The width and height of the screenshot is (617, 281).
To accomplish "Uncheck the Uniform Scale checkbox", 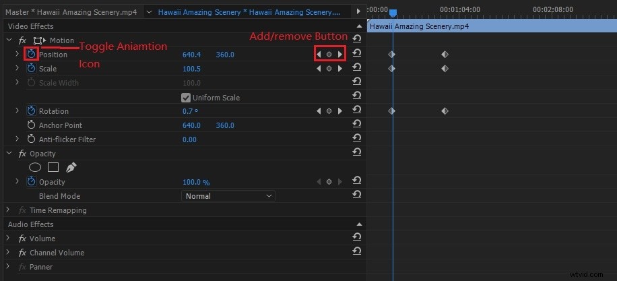I will click(186, 98).
